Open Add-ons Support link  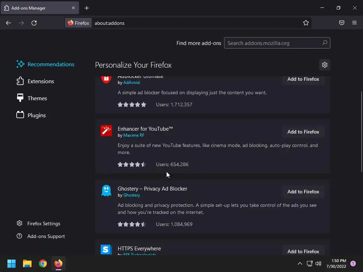click(46, 236)
